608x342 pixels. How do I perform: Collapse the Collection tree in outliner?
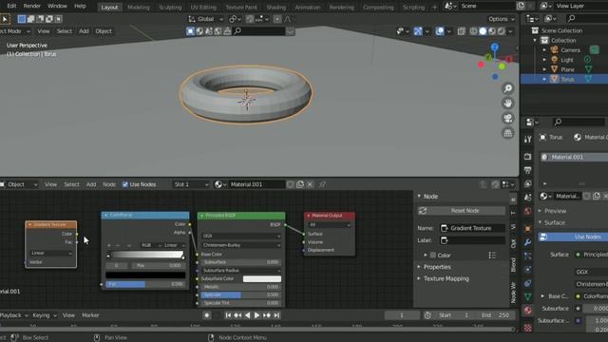(535, 40)
